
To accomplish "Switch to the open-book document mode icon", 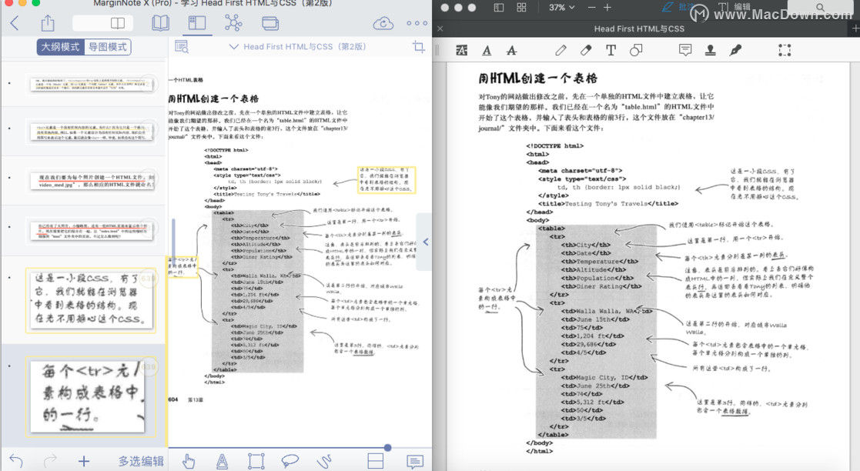I will coord(160,23).
